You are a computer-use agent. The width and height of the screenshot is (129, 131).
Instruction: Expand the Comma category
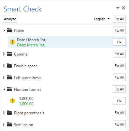pyautogui.click(x=4, y=54)
